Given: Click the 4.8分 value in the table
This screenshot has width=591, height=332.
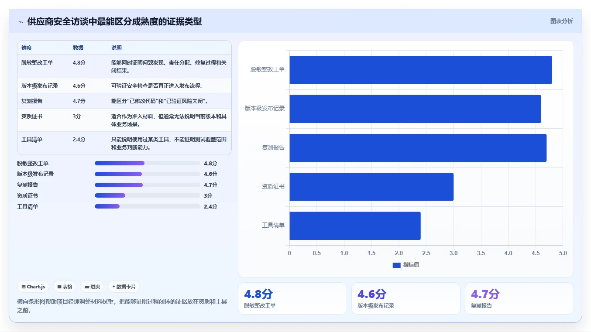Looking at the screenshot, I should (79, 63).
